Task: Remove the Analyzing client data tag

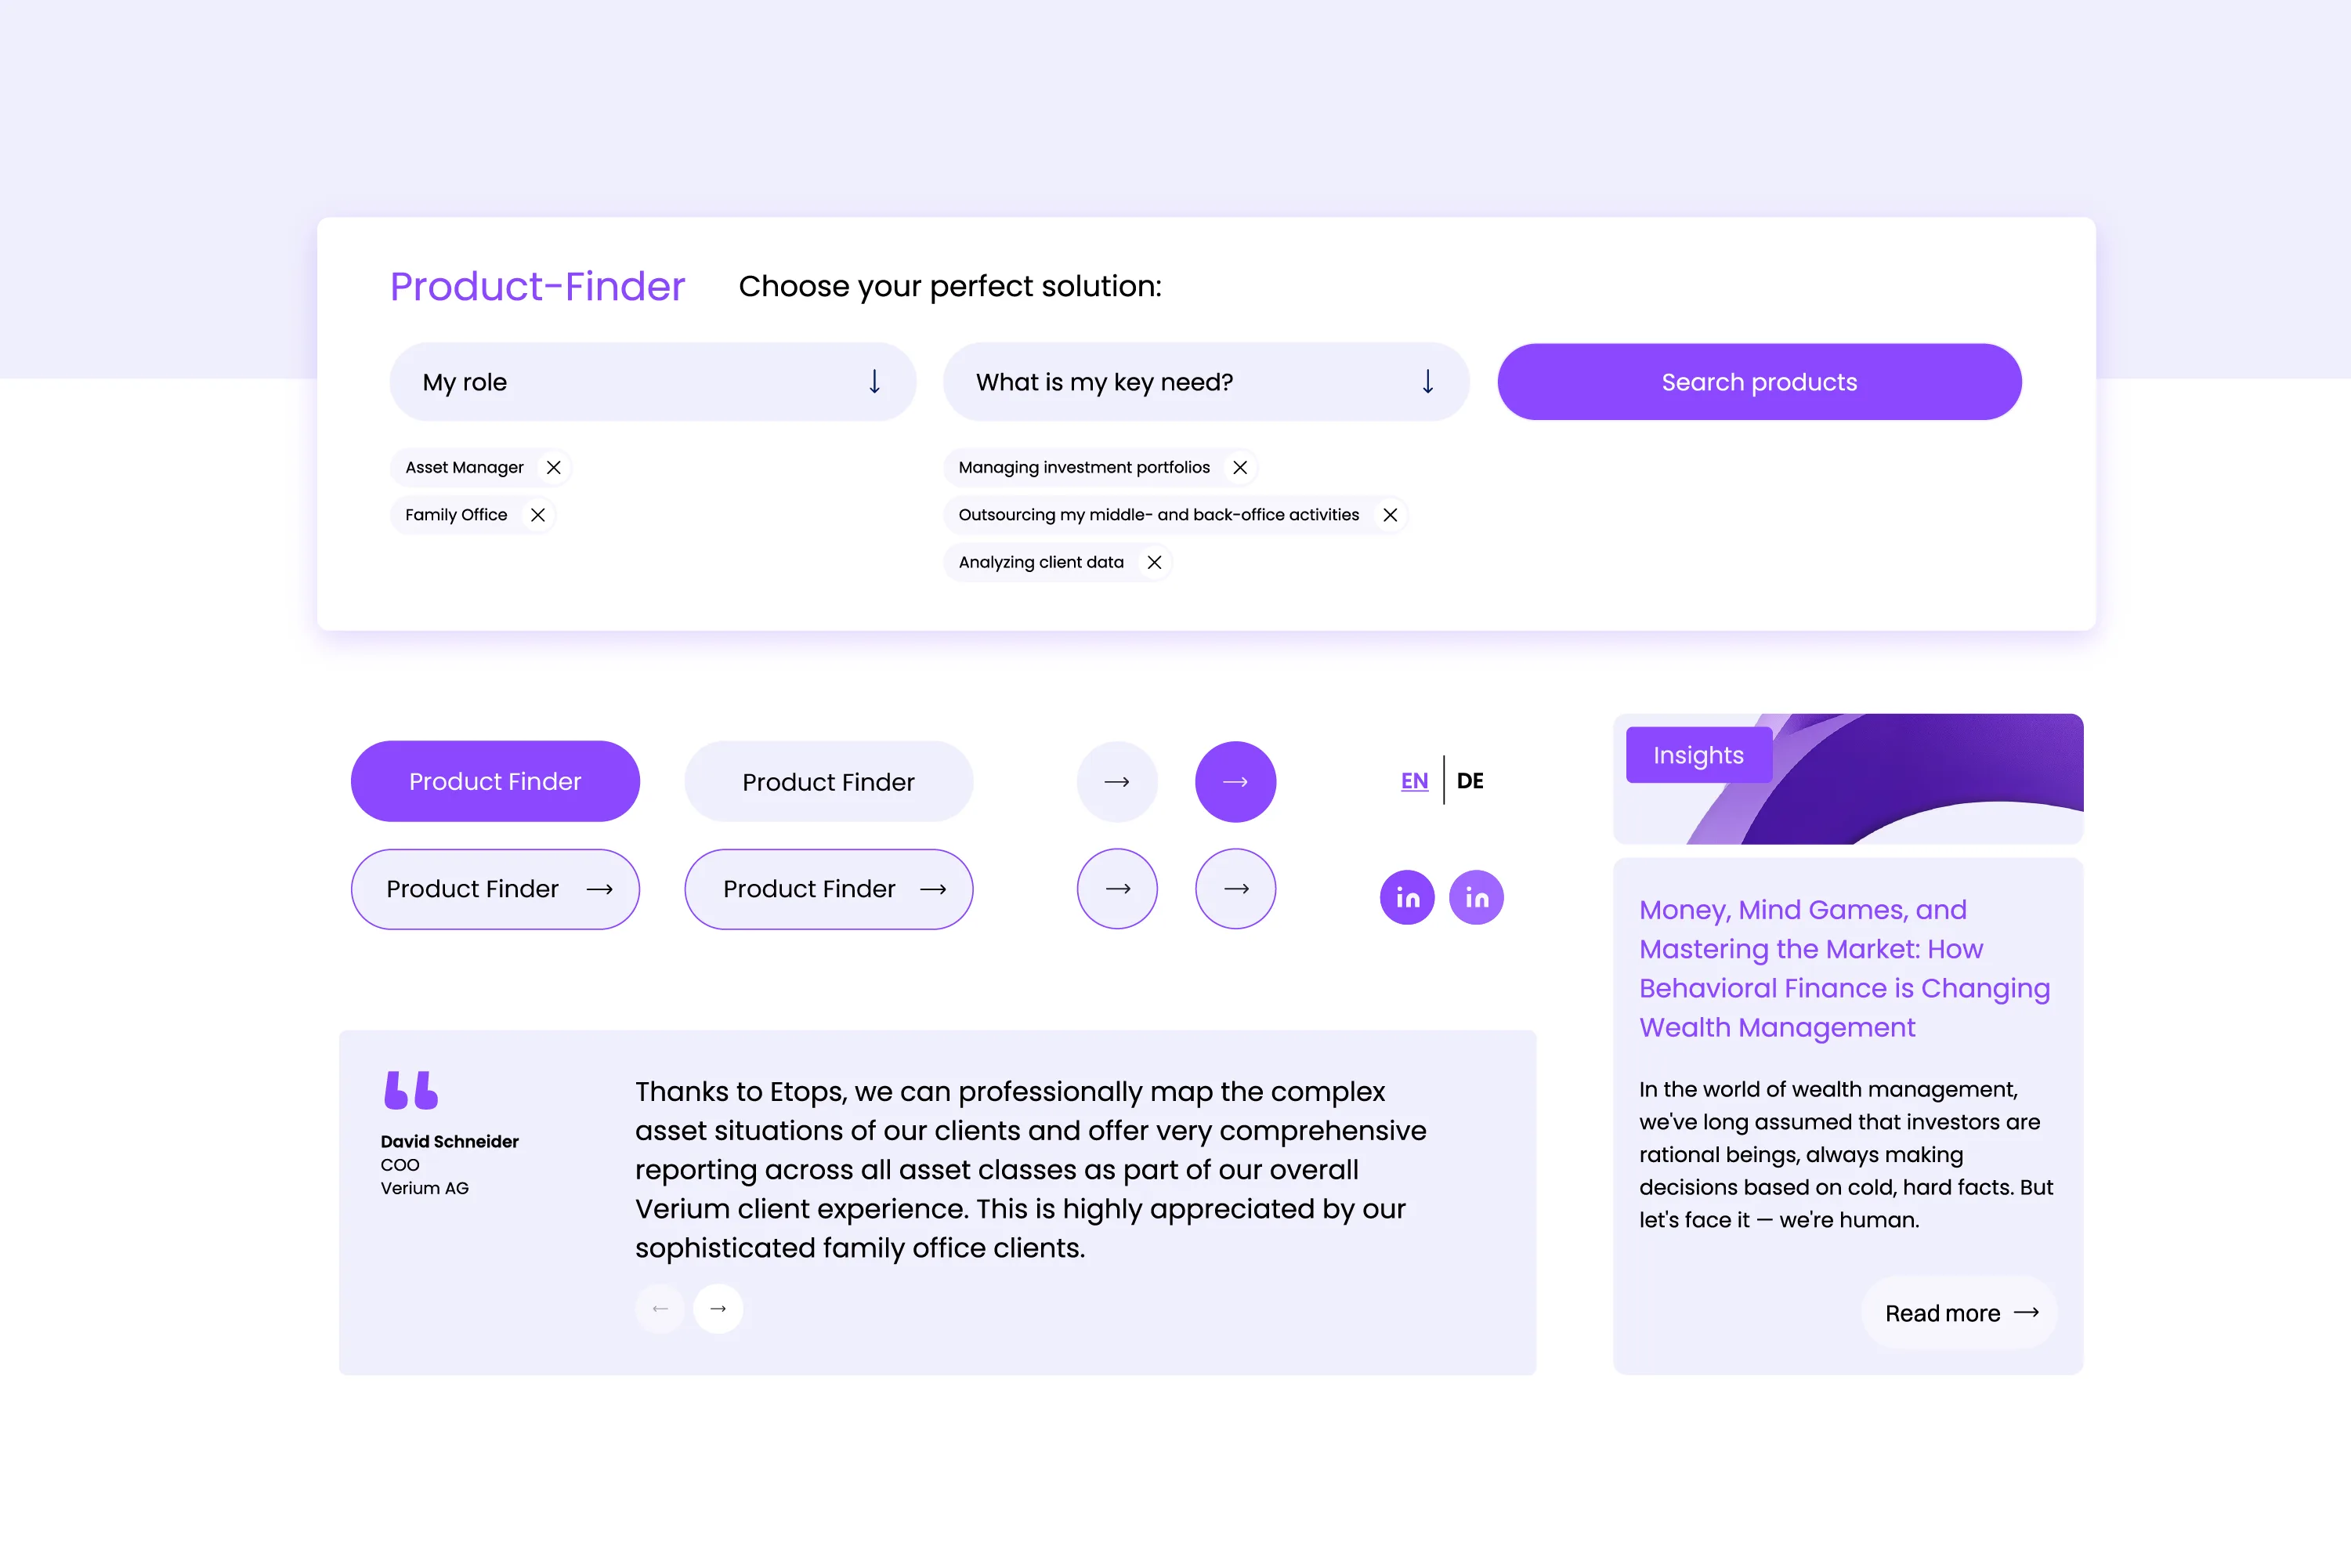Action: [1155, 562]
